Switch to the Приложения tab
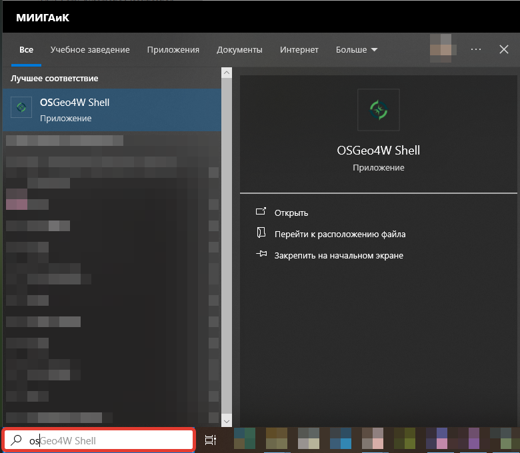Screen dimensions: 520x453 [173, 50]
